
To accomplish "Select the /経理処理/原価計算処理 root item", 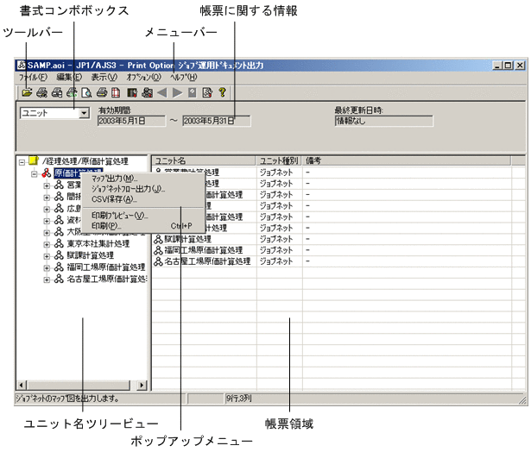I will coord(85,161).
